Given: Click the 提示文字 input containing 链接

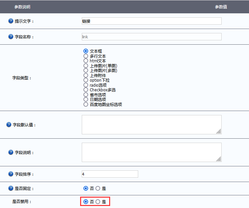Looking at the screenshot, I should tap(152, 21).
